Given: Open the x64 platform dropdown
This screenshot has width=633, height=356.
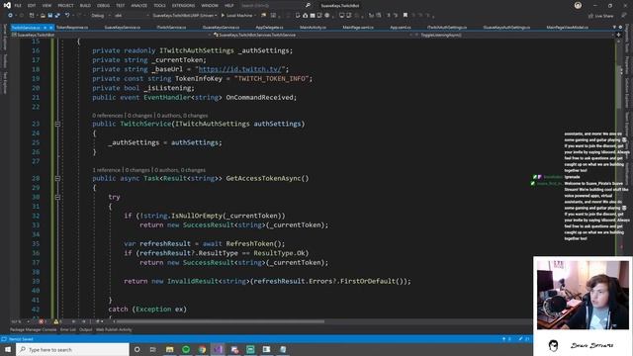Looking at the screenshot, I should pyautogui.click(x=132, y=16).
